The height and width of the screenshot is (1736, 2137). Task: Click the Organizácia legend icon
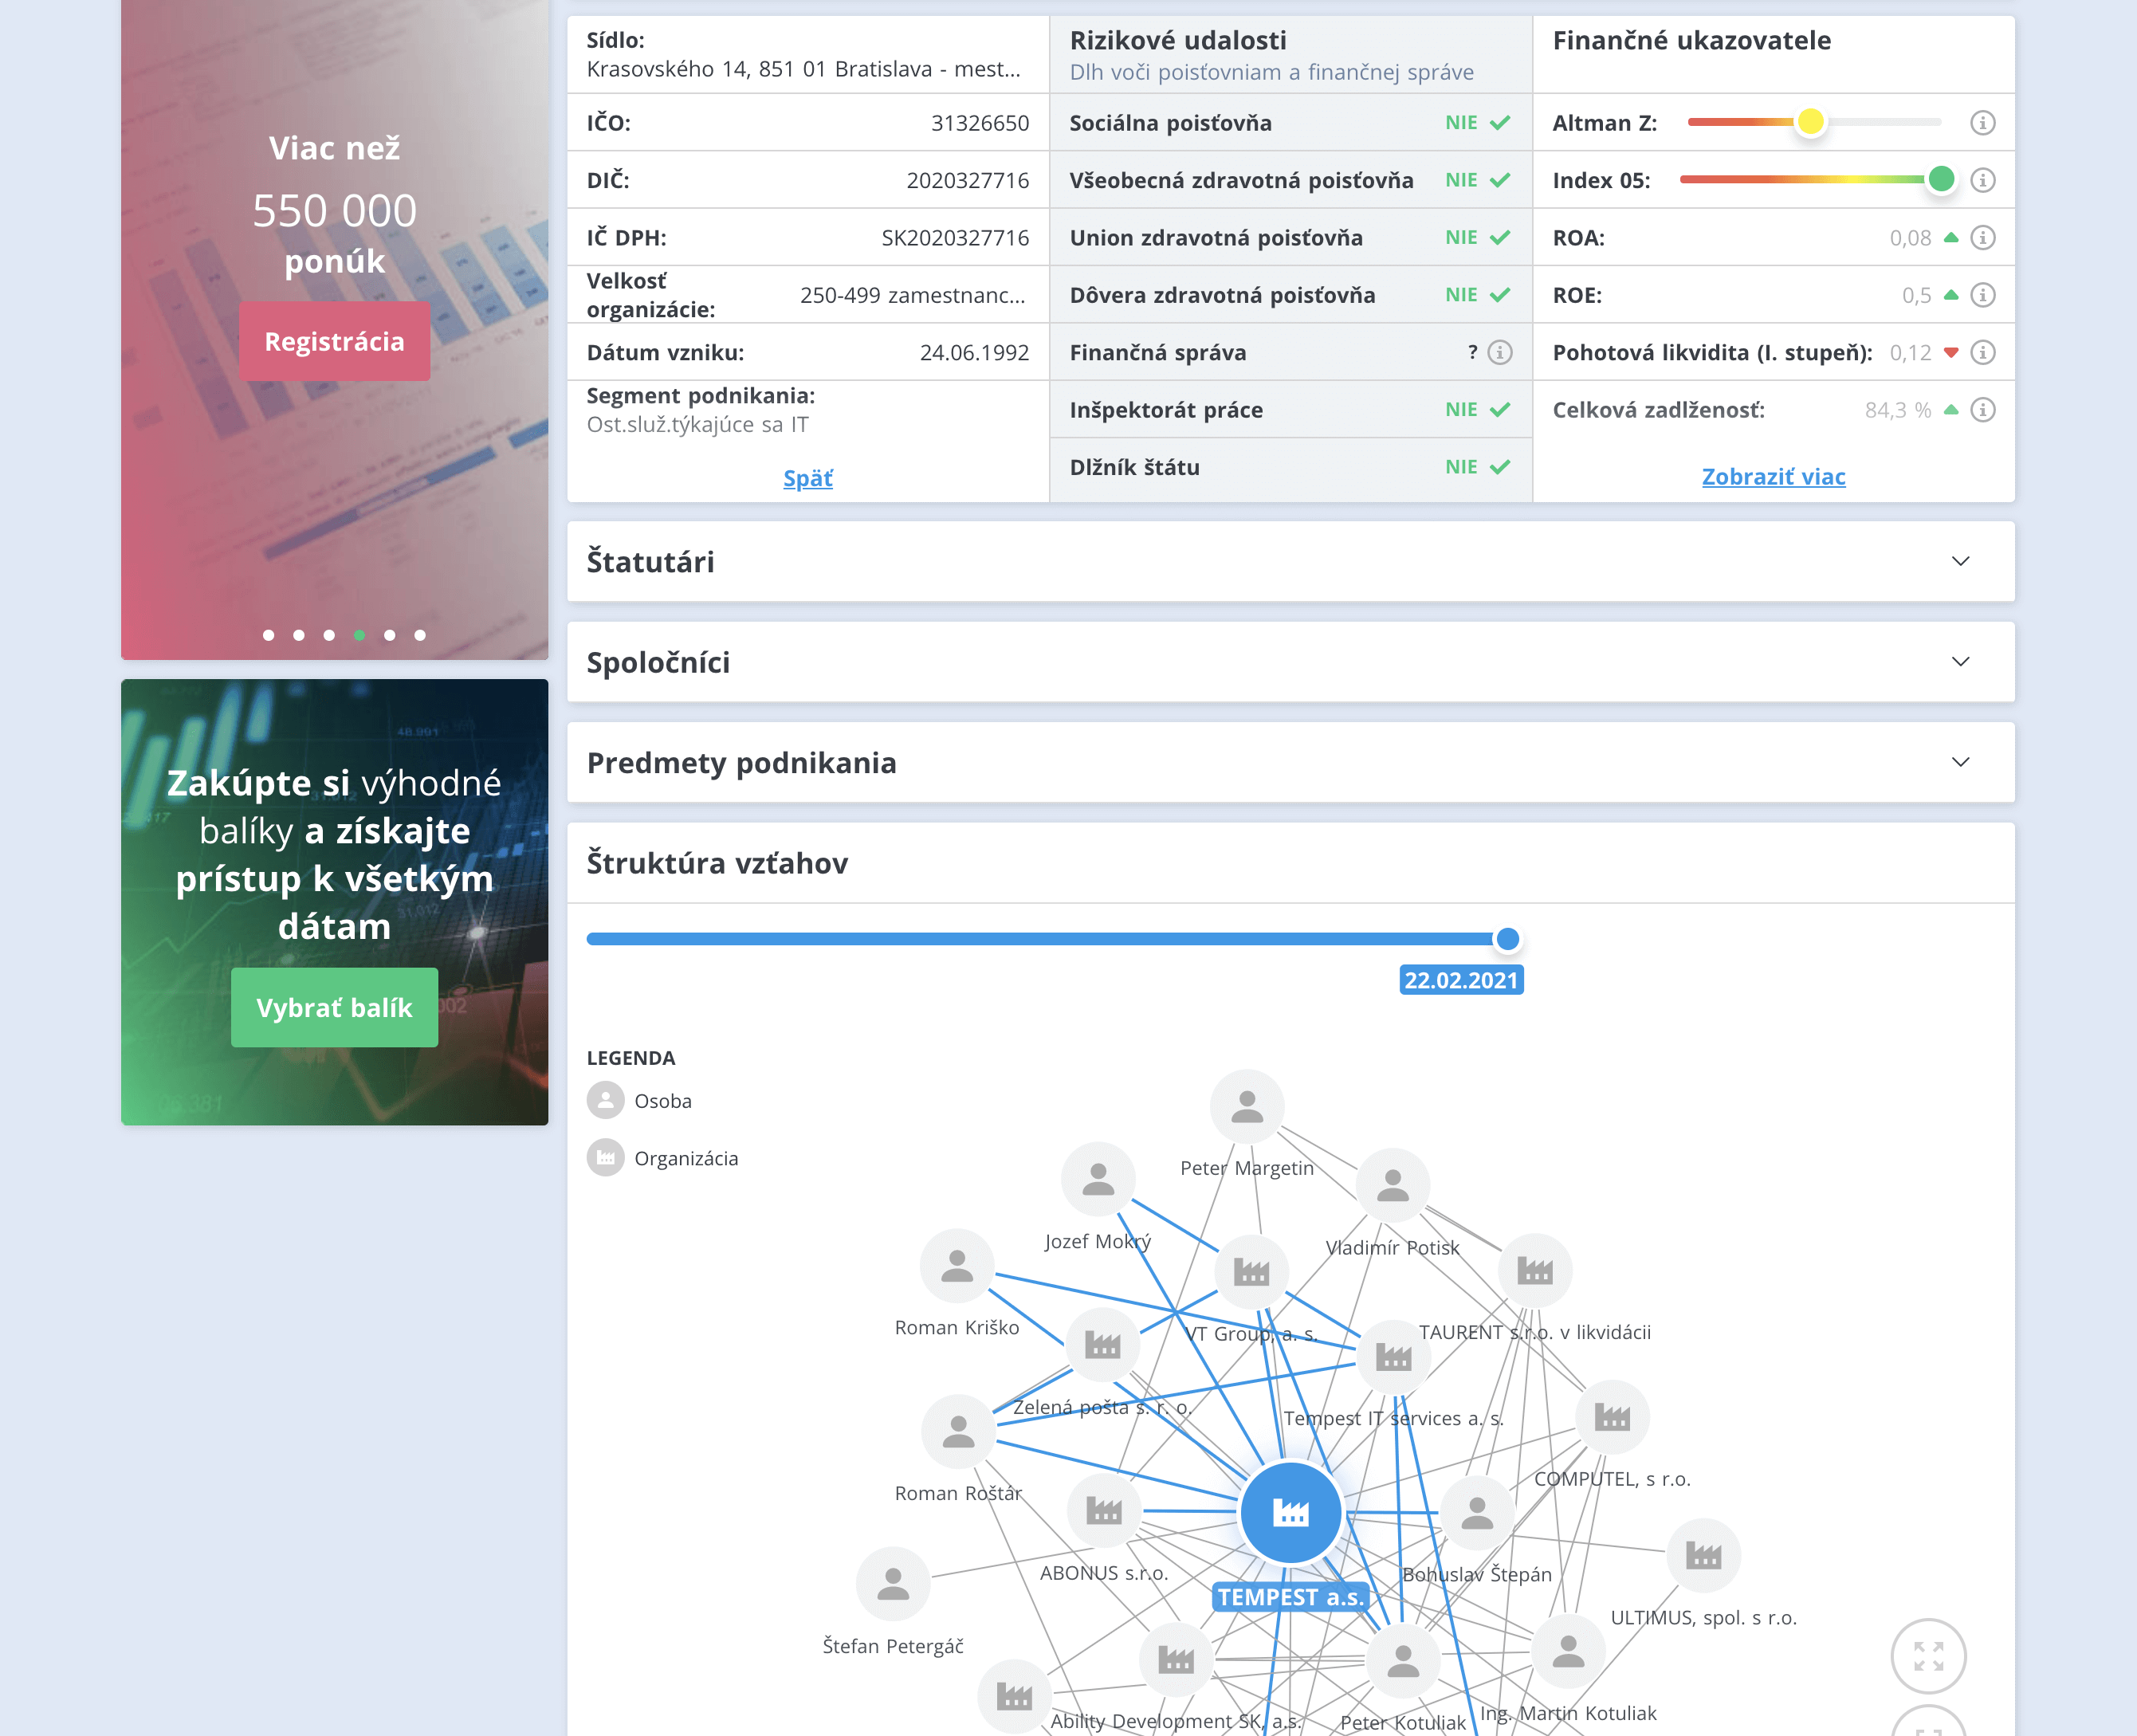[605, 1158]
